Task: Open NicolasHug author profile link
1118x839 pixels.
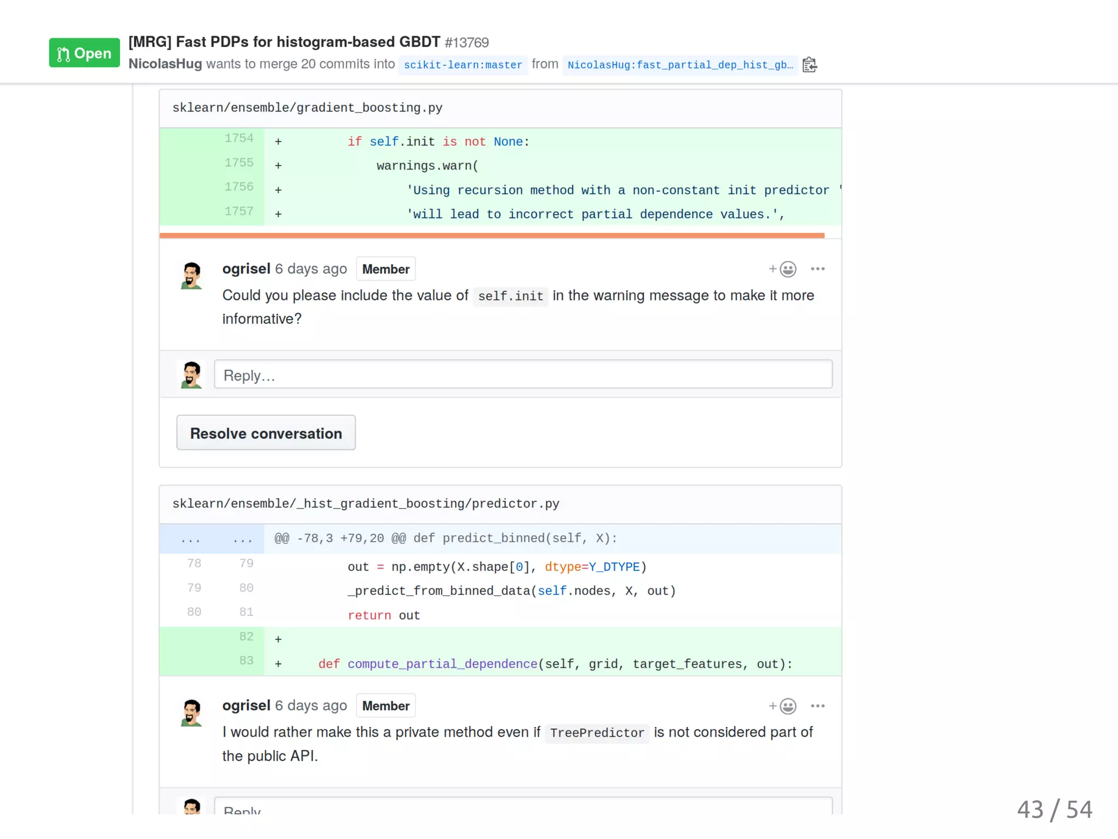Action: [165, 64]
